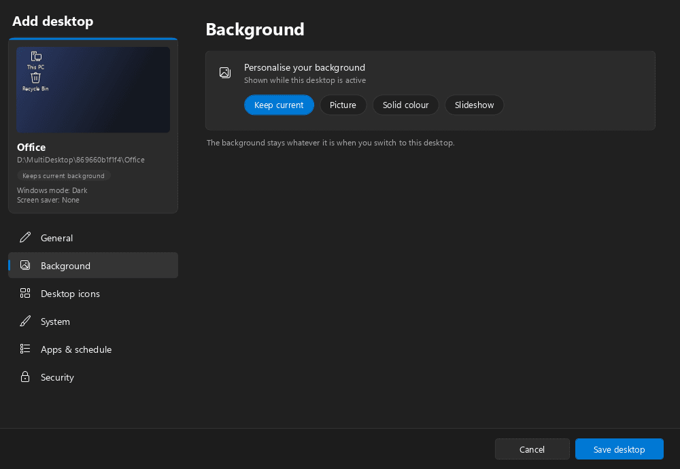Screen dimensions: 680x469
Task: Click the image icon next to Personalise your background
Action: 225,72
